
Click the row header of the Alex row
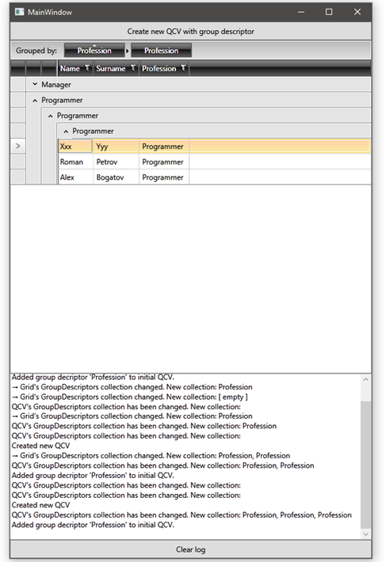click(x=18, y=177)
